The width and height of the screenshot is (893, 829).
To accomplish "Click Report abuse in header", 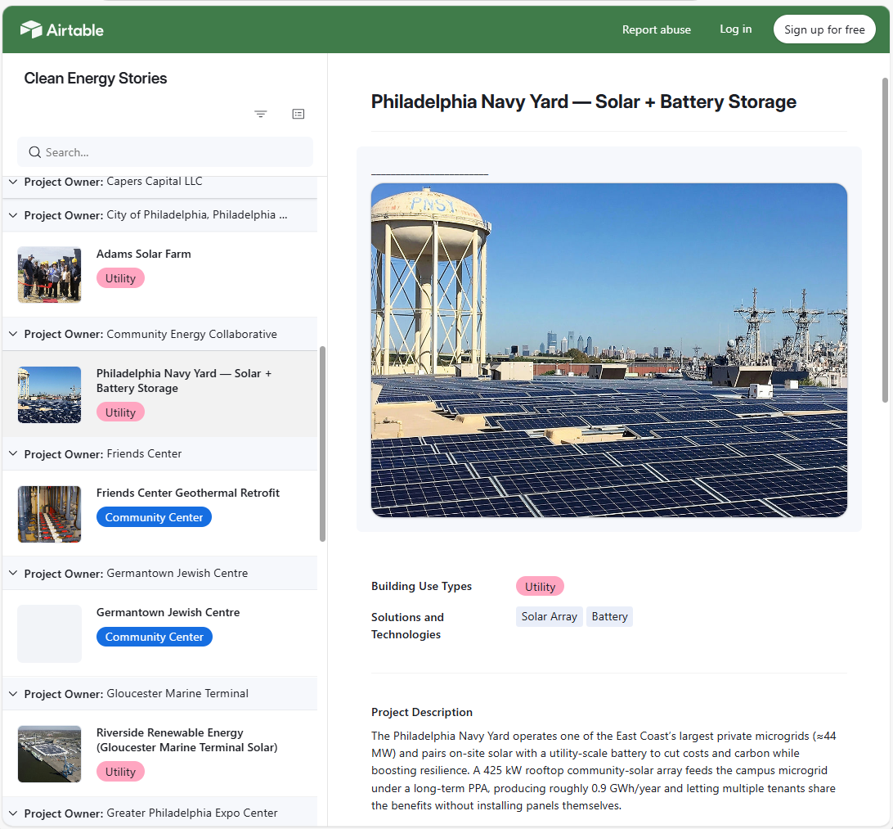I will point(656,29).
